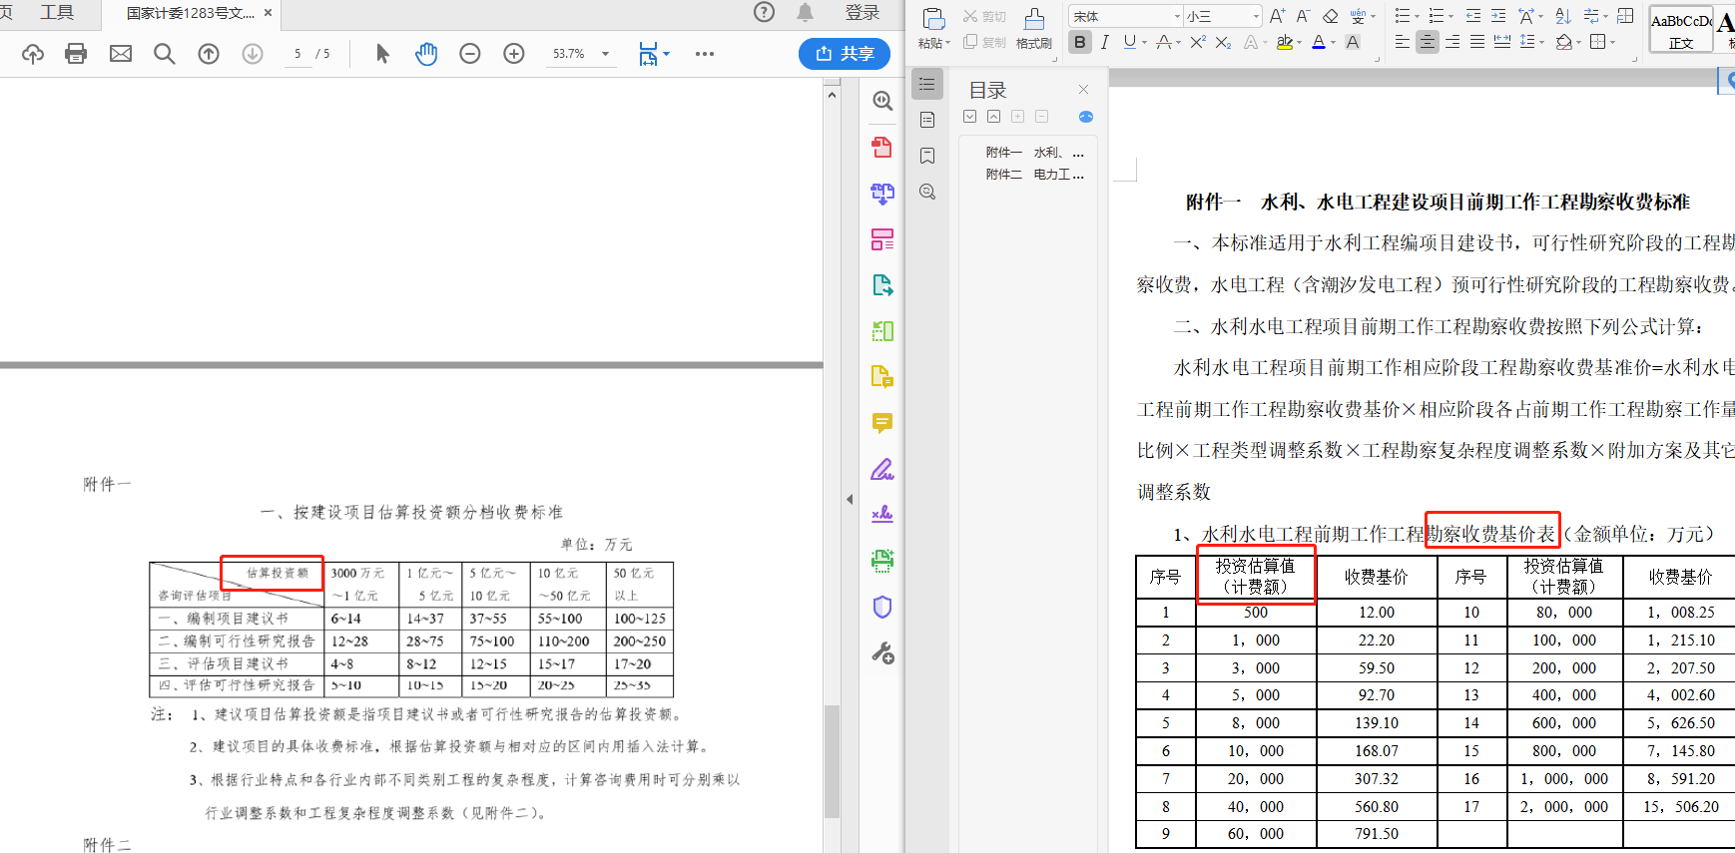Click the PDF vertical scrollbar thumb
The height and width of the screenshot is (853, 1735).
(832, 761)
